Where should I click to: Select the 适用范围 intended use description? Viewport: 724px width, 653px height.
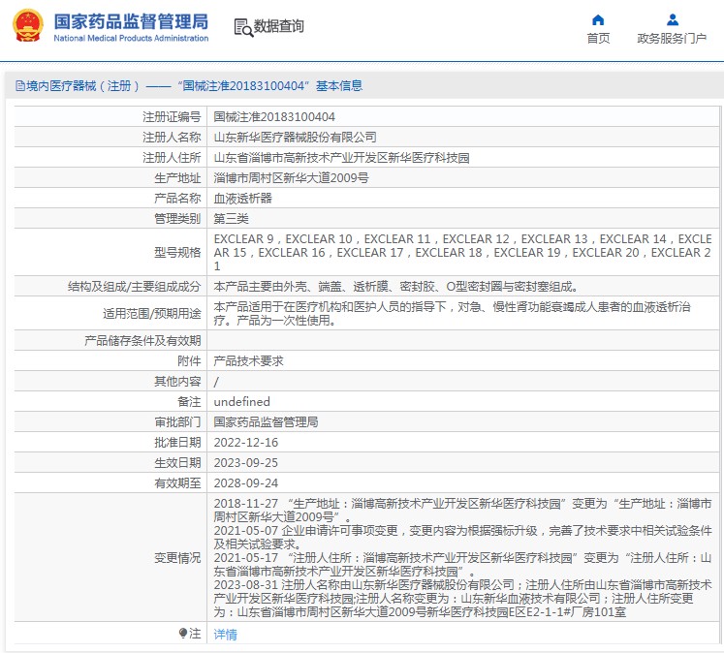coord(452,313)
